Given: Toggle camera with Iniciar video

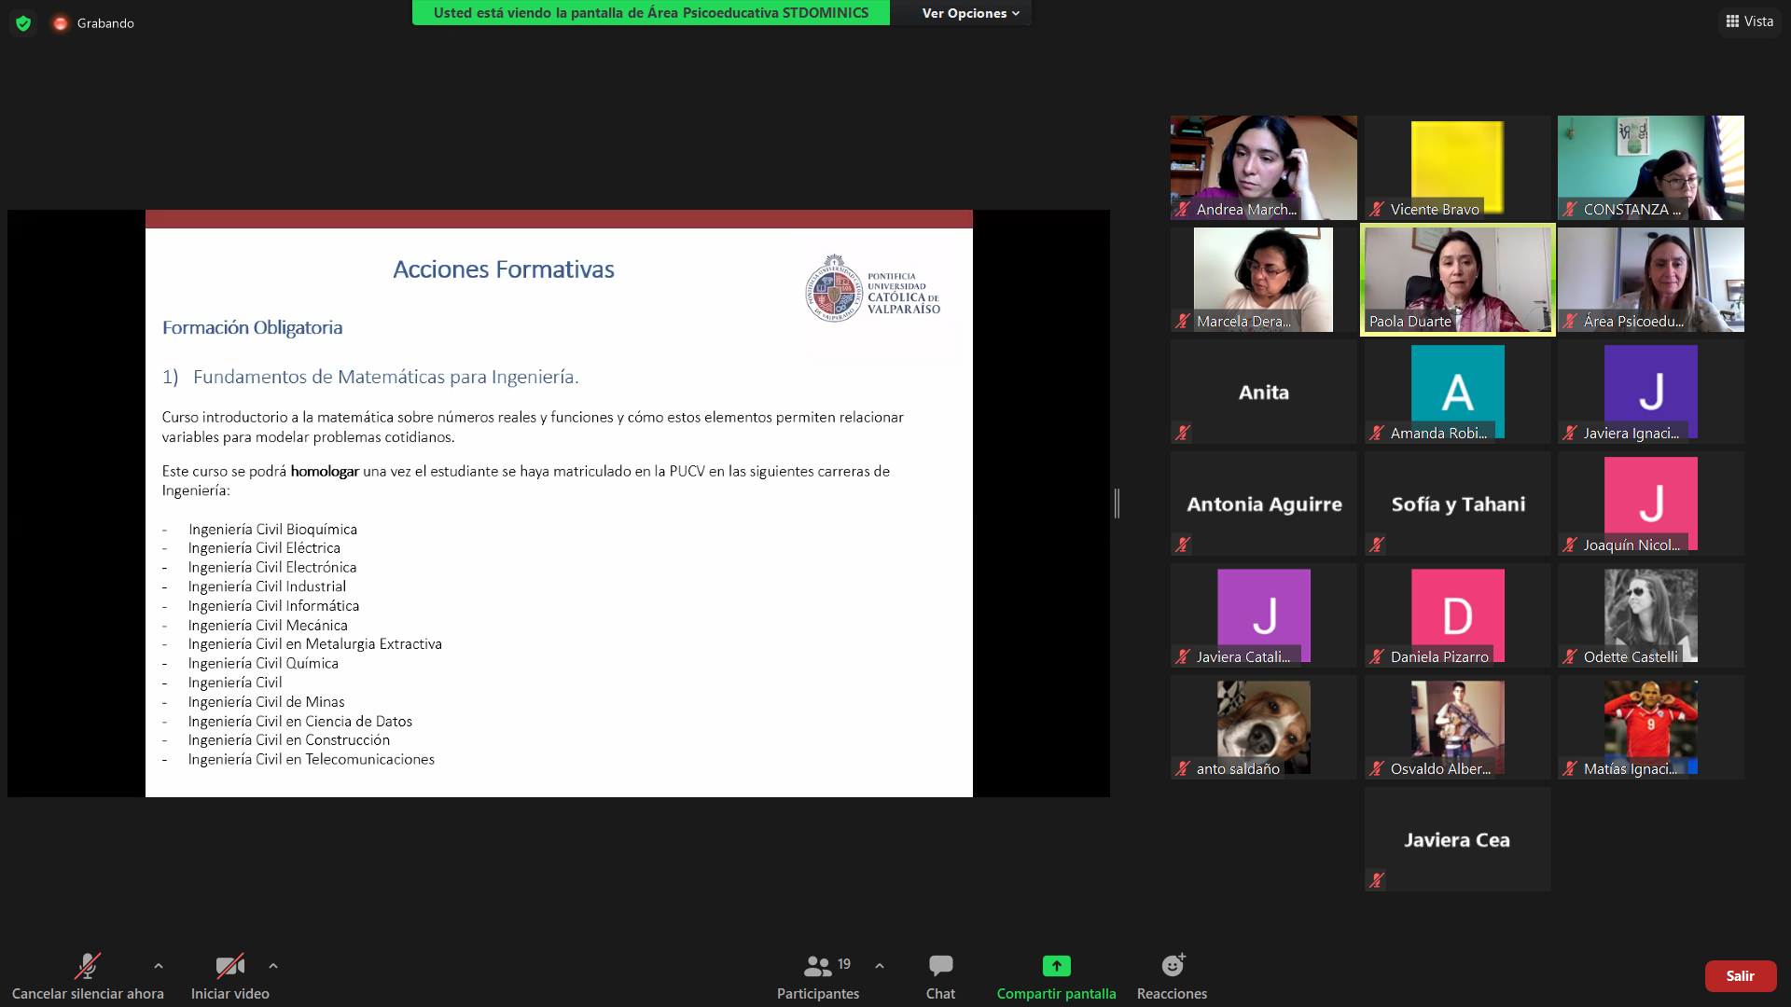Looking at the screenshot, I should click(x=229, y=966).
